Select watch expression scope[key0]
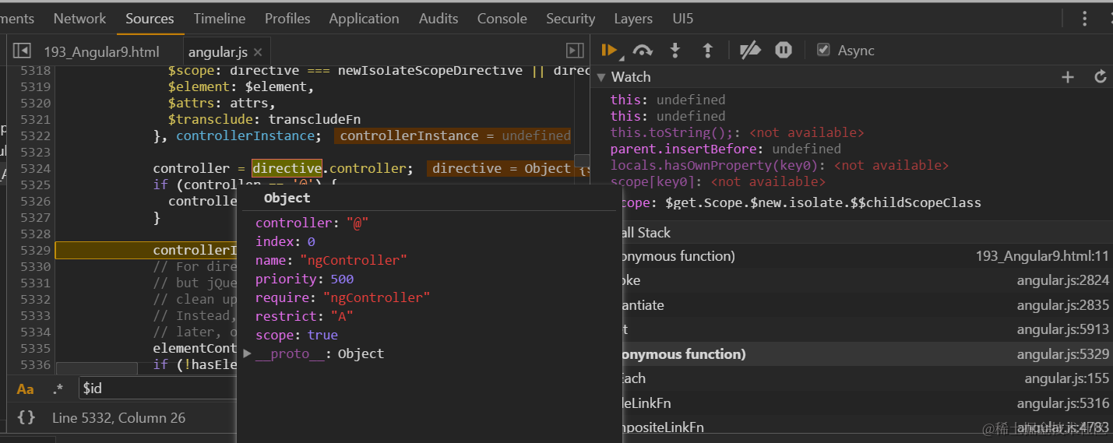Image resolution: width=1113 pixels, height=443 pixels. (x=717, y=181)
